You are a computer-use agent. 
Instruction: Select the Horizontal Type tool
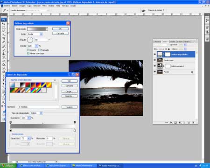(x=4, y=80)
